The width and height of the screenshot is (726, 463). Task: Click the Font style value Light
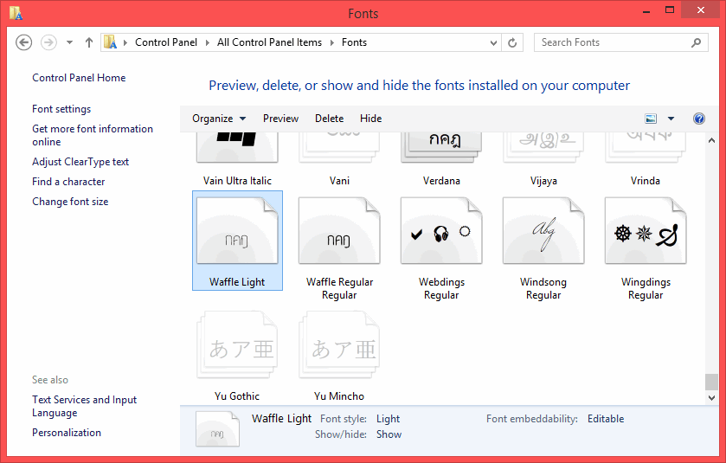click(x=388, y=419)
